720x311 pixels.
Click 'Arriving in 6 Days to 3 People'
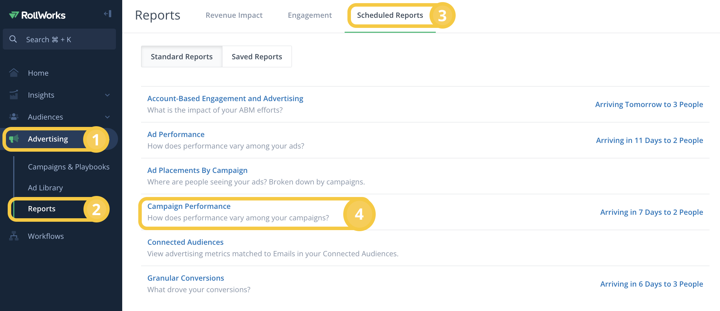coord(652,284)
